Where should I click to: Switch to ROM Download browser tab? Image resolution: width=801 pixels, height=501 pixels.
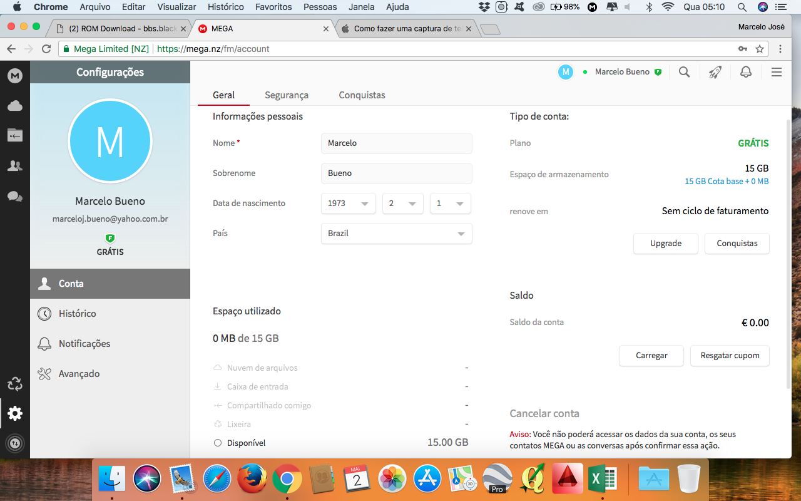click(120, 28)
